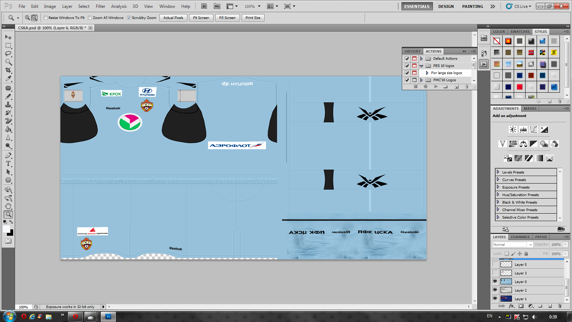
Task: Open the Image menu
Action: tap(50, 6)
